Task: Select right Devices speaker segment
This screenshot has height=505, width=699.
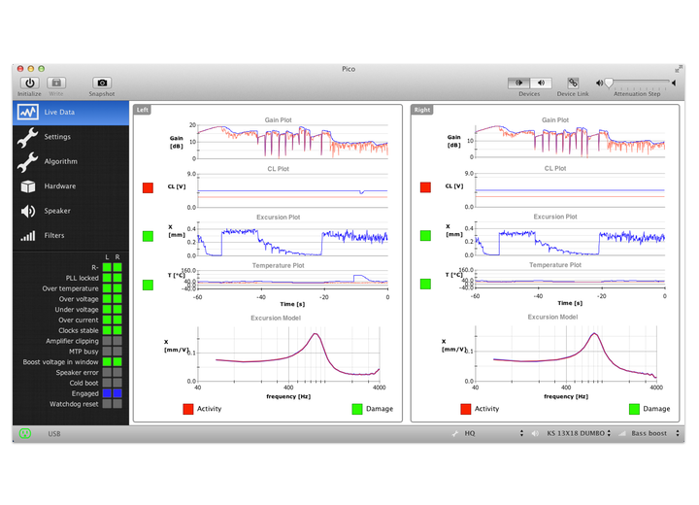Action: point(541,83)
